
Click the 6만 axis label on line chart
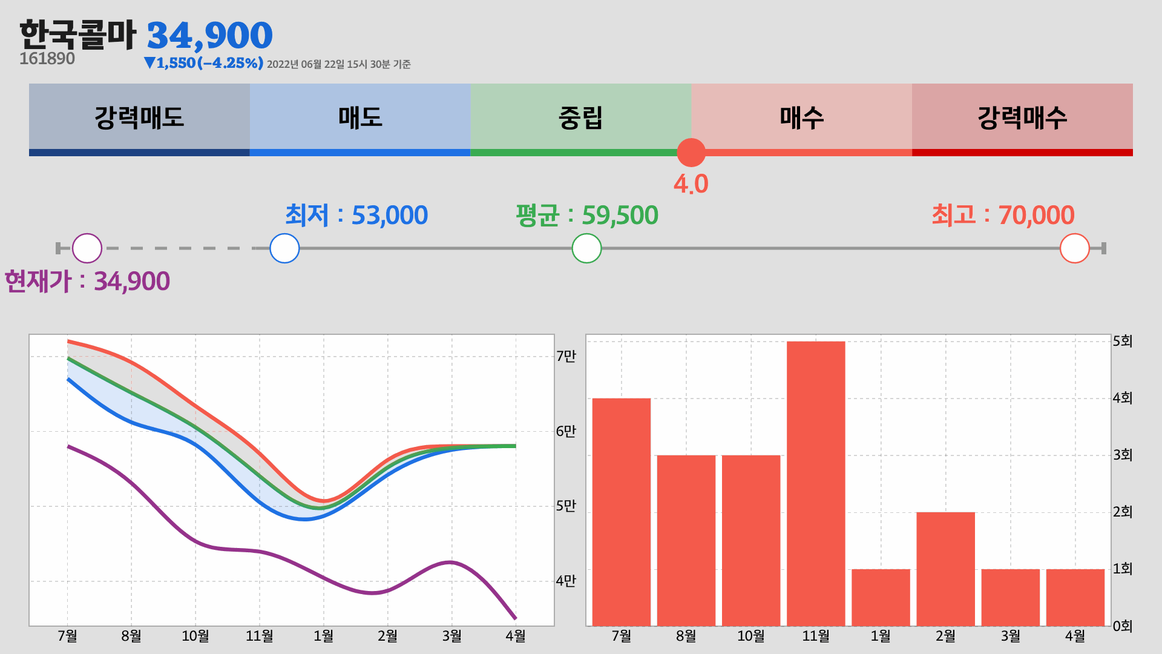click(566, 431)
